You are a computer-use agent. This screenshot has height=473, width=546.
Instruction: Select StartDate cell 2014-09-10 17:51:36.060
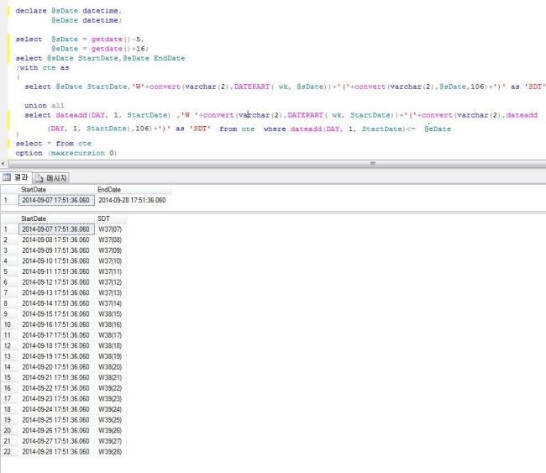tap(56, 261)
